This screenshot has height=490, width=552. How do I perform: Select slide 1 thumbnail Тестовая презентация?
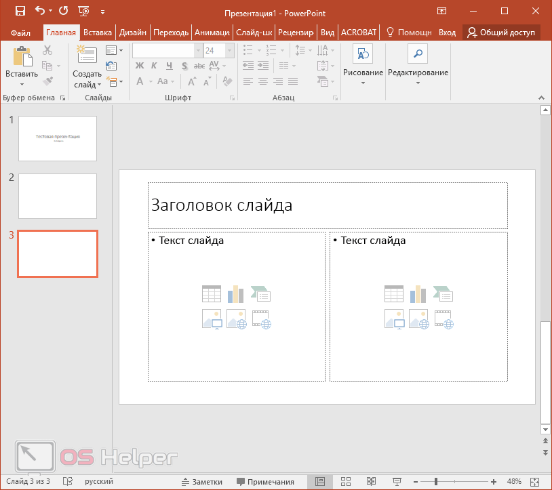pos(58,138)
